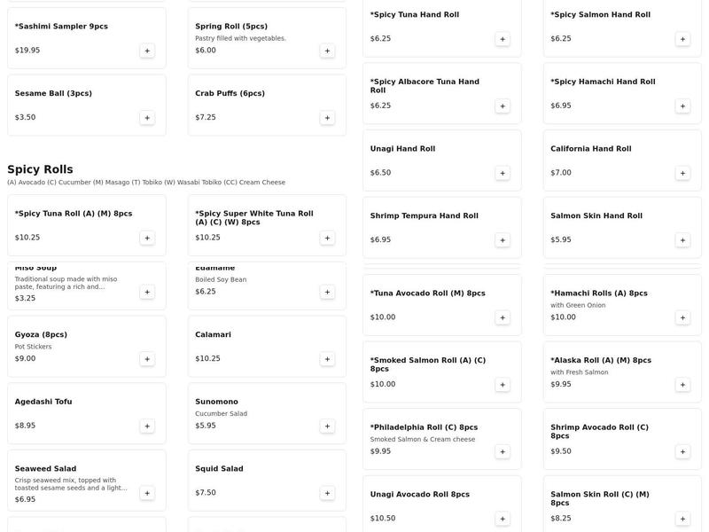The image size is (709, 532).
Task: Add Alaska Roll (A) (M) 8pcs
Action: [x=682, y=385]
